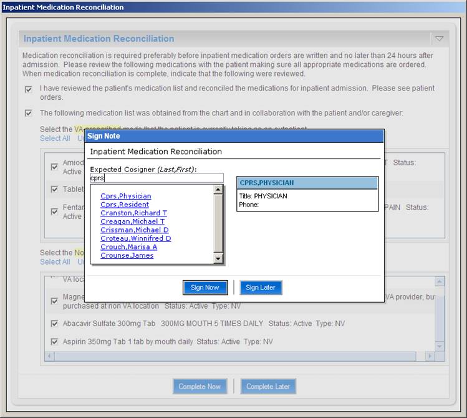Toggle the Magnesium medication checkbox
Viewport: 467px width, 418px height.
coord(55,301)
